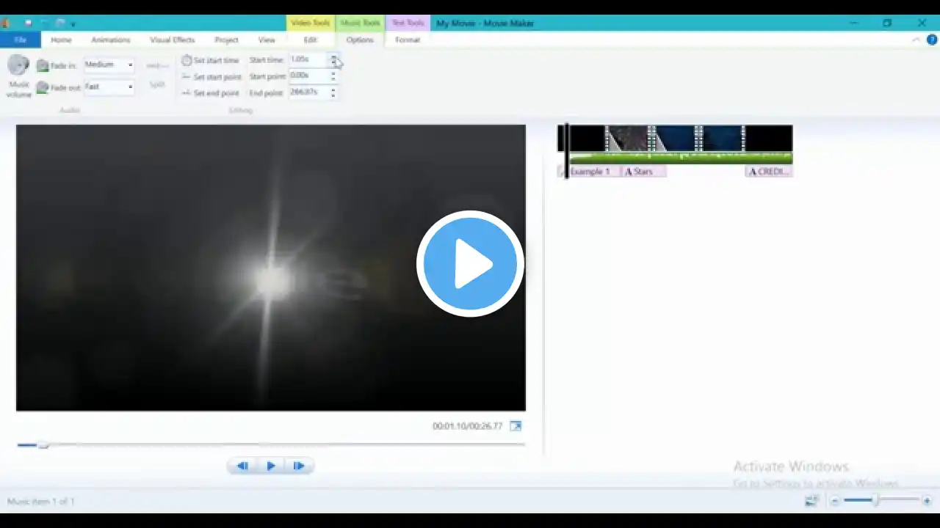The height and width of the screenshot is (528, 940).
Task: Click the Set start time button
Action: tap(210, 60)
